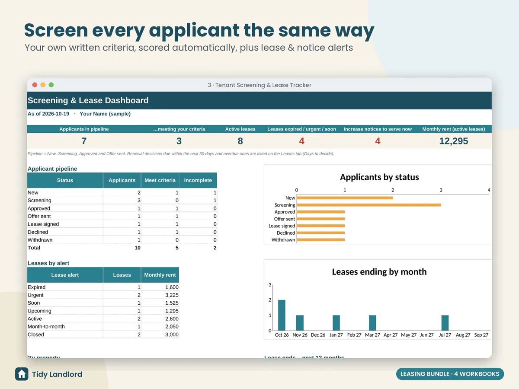Select the Screening & Lease Dashboard title
519x389 pixels.
[x=88, y=100]
